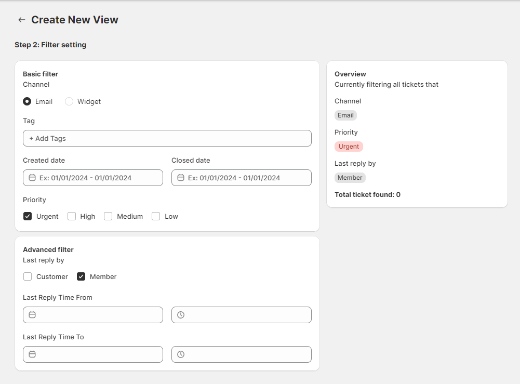
Task: Click the calendar icon in Closed date field
Action: coord(181,178)
